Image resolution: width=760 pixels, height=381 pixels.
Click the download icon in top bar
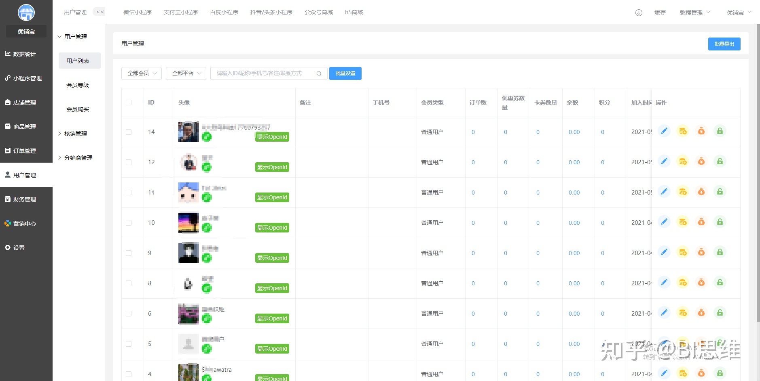(639, 13)
